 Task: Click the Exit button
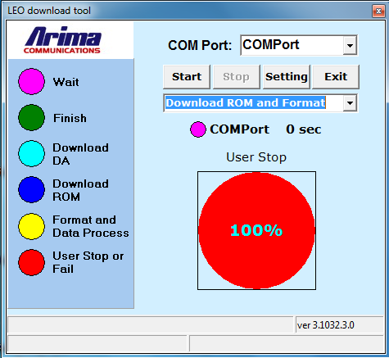click(336, 77)
